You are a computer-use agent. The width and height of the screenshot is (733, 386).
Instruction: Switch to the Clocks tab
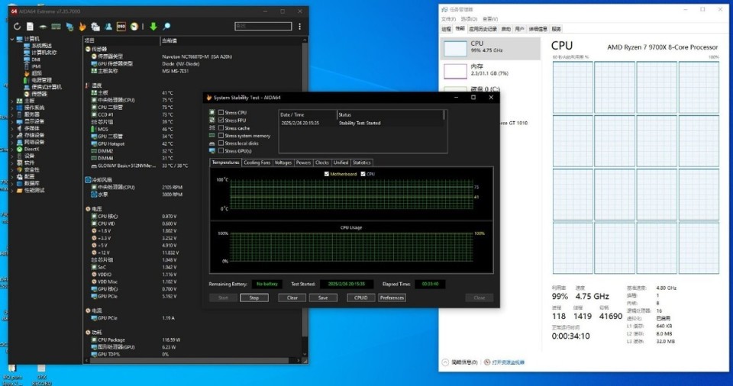coord(322,162)
